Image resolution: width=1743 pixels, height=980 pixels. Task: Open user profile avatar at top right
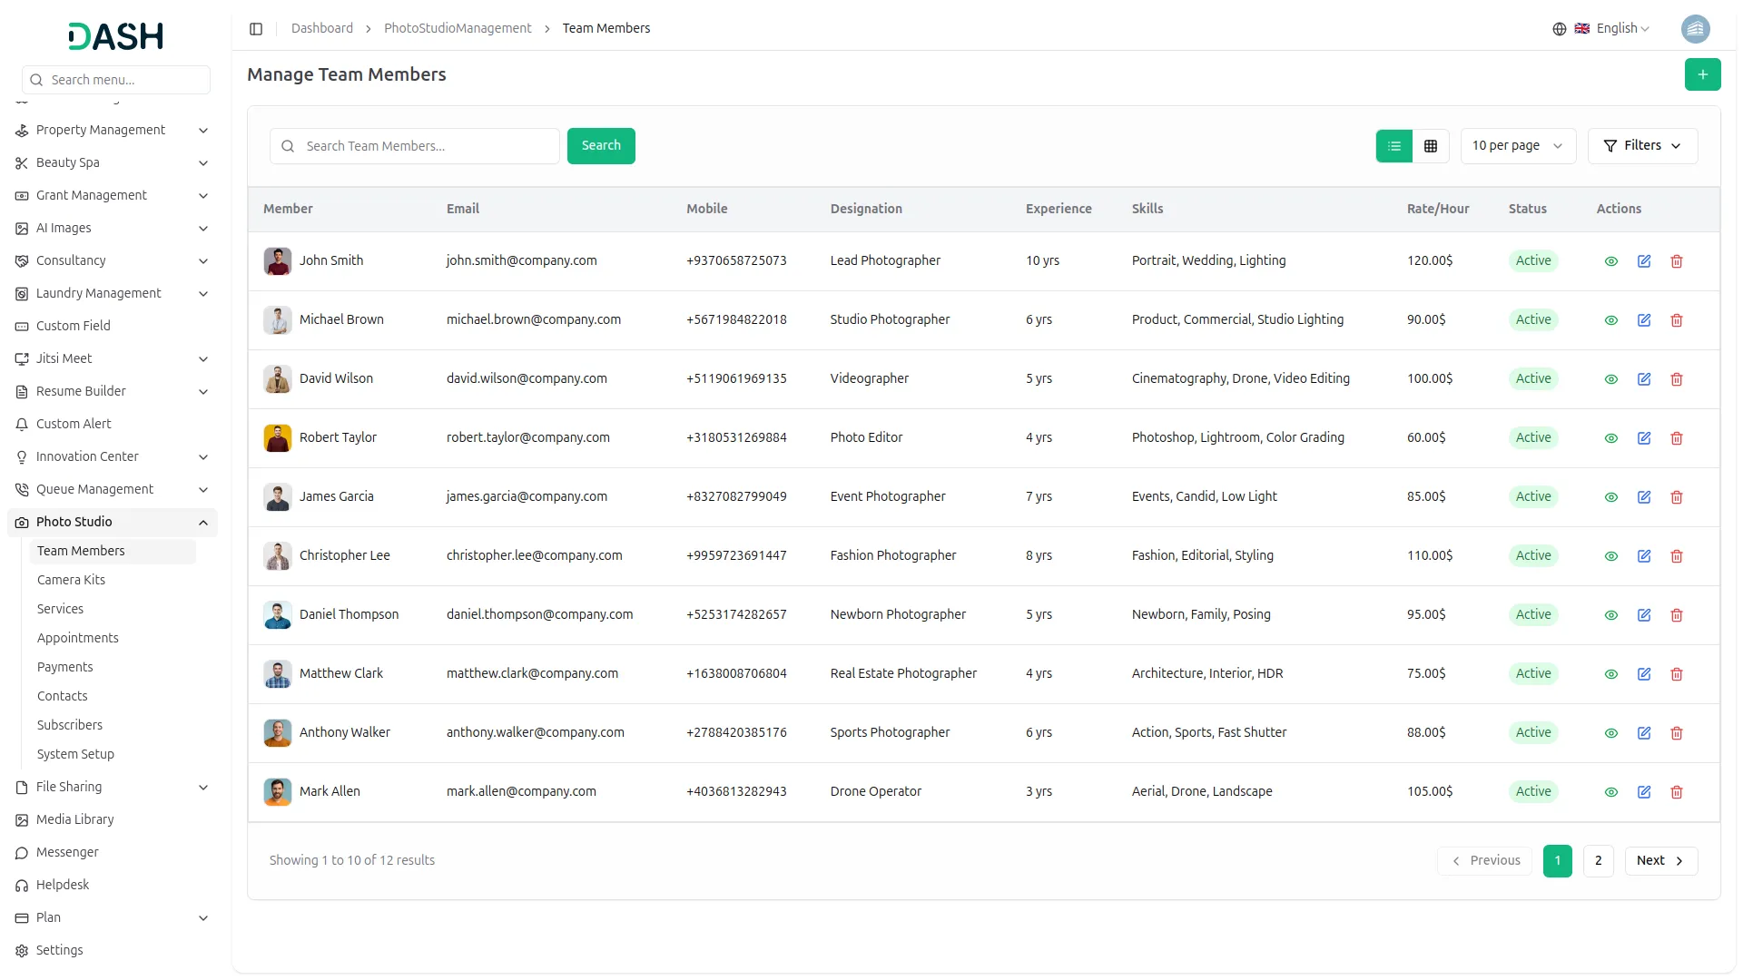coord(1695,29)
